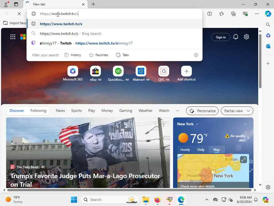Expand the New York location dropdown
This screenshot has width=274, height=206.
(197, 124)
